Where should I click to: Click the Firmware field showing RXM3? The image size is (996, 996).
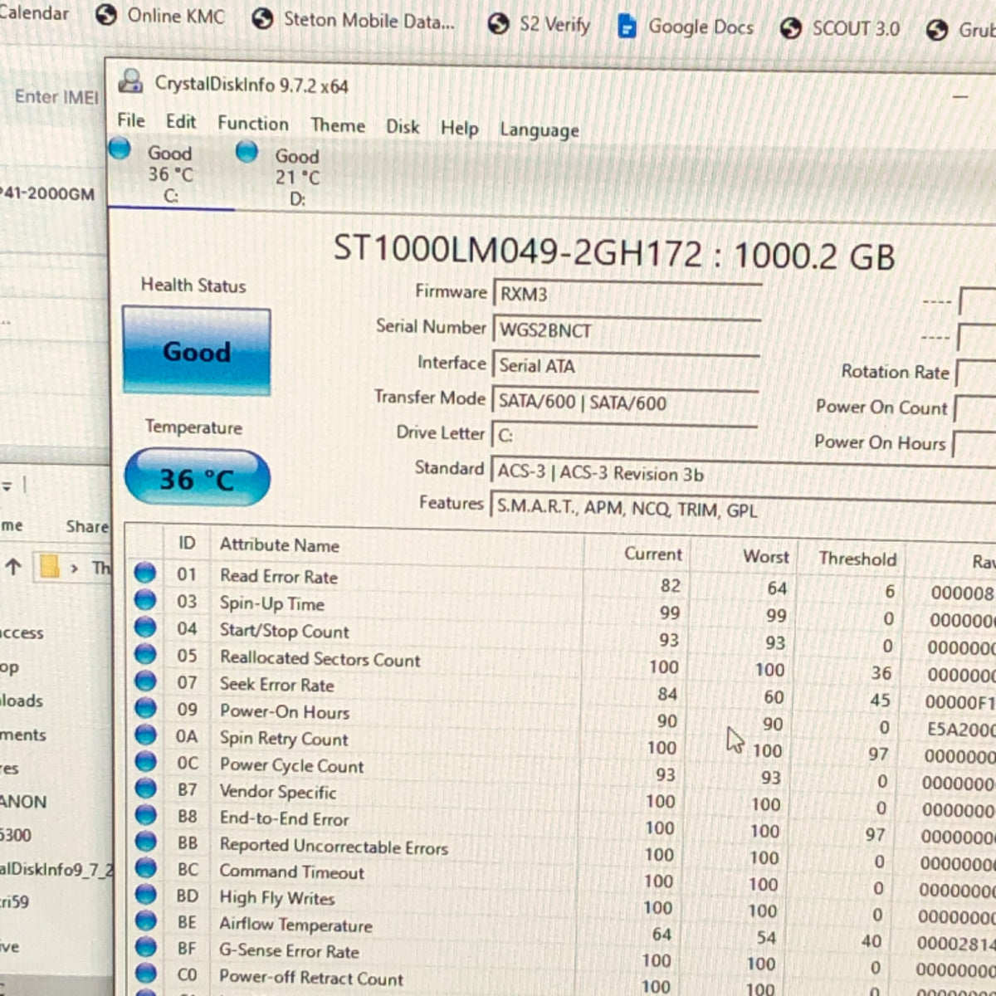627,295
